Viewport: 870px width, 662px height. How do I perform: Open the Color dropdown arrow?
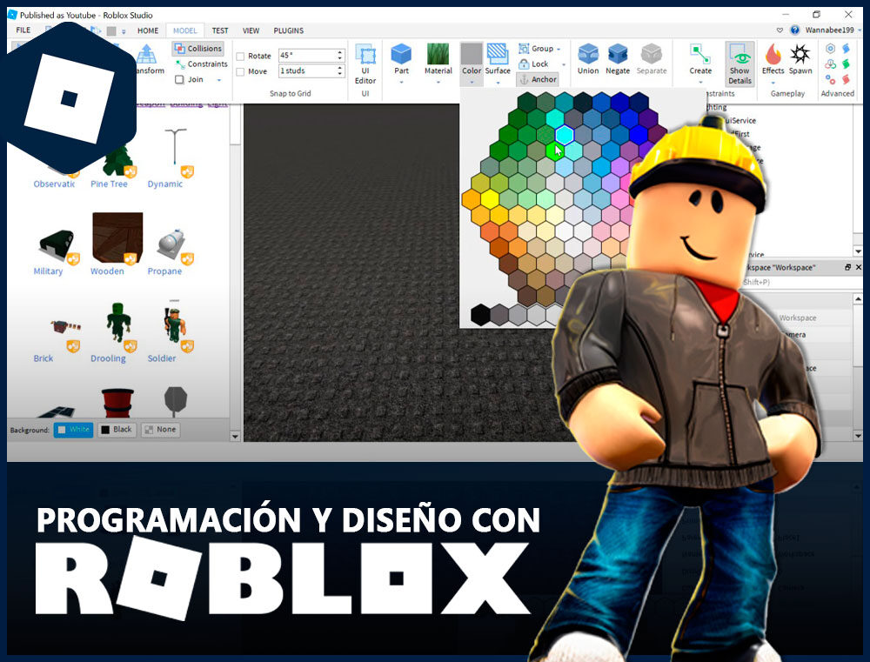472,83
